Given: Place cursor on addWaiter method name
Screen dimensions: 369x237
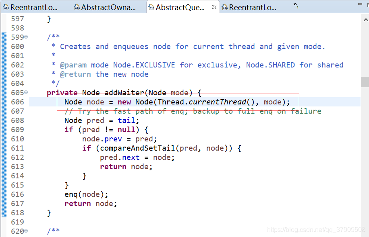Looking at the screenshot, I should [124, 93].
